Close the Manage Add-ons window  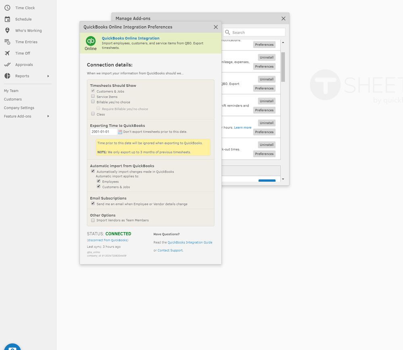pos(283,19)
